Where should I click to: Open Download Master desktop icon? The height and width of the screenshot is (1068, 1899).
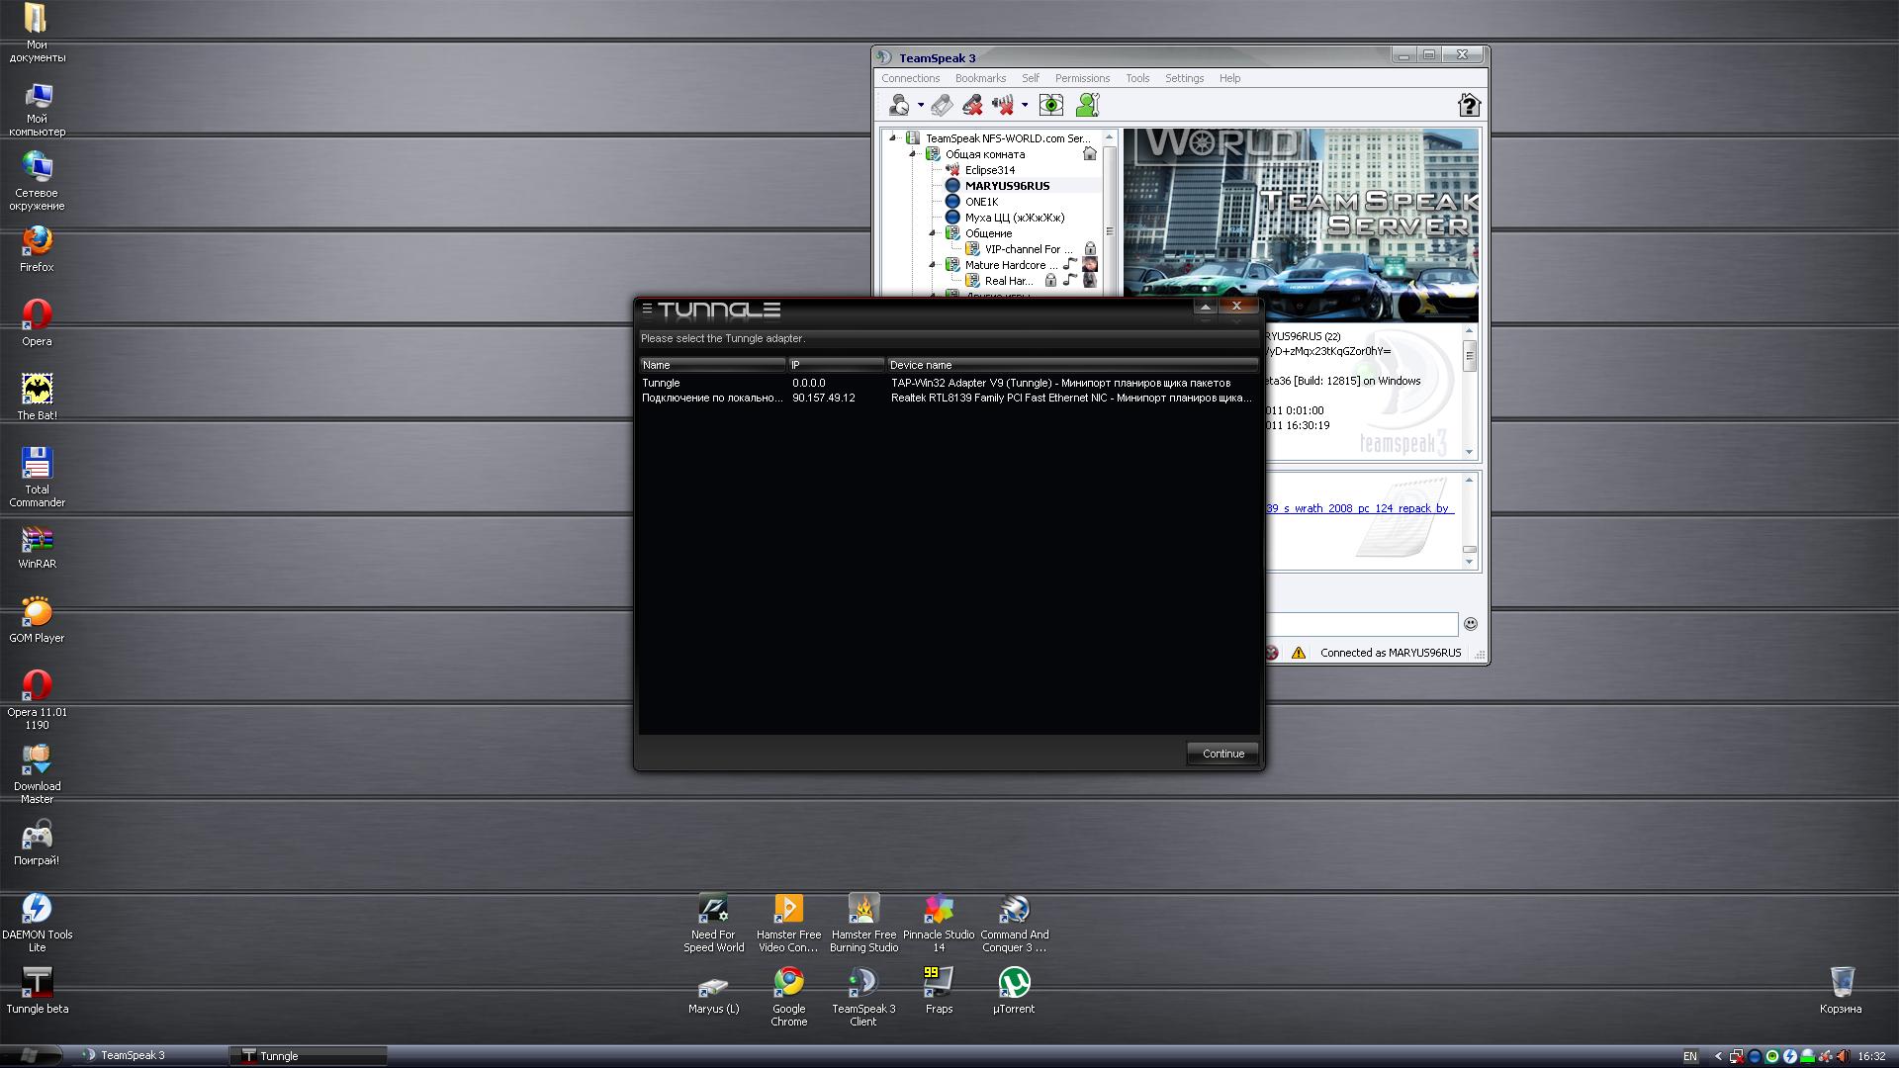[37, 774]
